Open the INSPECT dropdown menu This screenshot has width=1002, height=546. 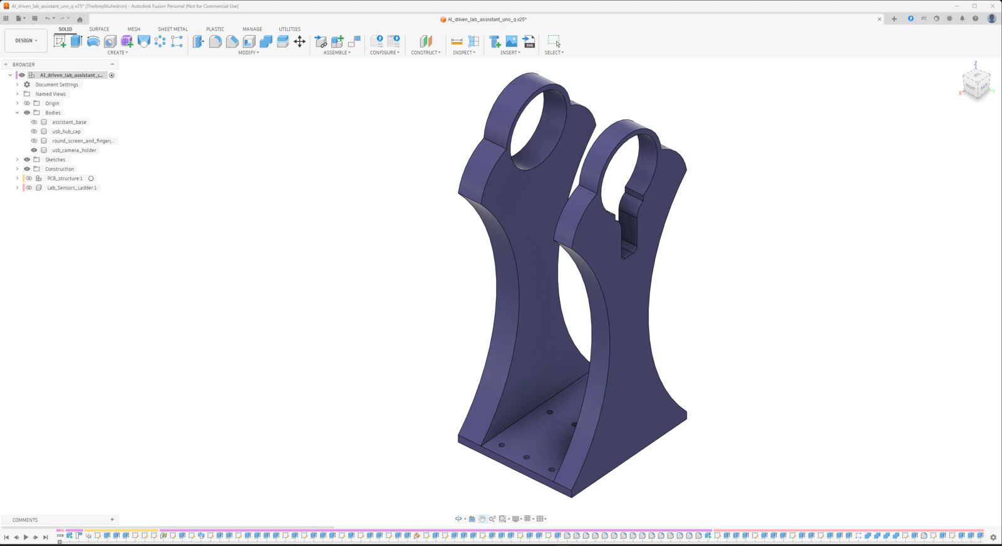pyautogui.click(x=464, y=53)
